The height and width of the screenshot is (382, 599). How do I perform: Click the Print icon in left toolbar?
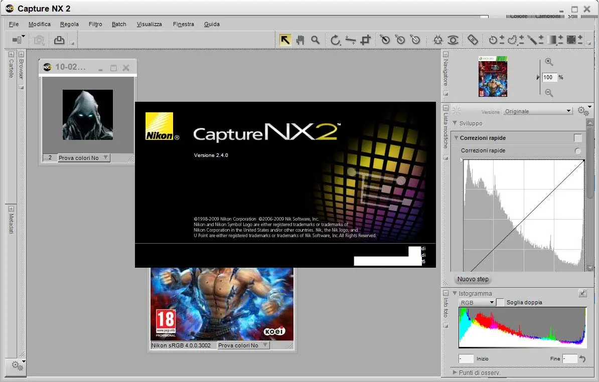click(x=59, y=40)
